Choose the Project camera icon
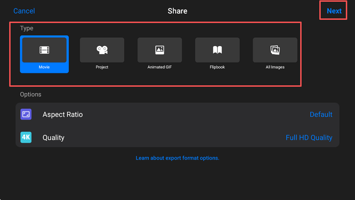 pos(102,50)
